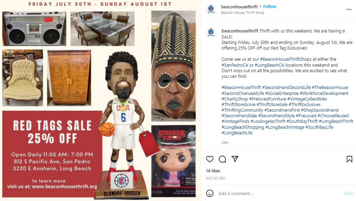Open the #SanPedroCA hashtag
Screen dimensions: 356x201
[235, 65]
